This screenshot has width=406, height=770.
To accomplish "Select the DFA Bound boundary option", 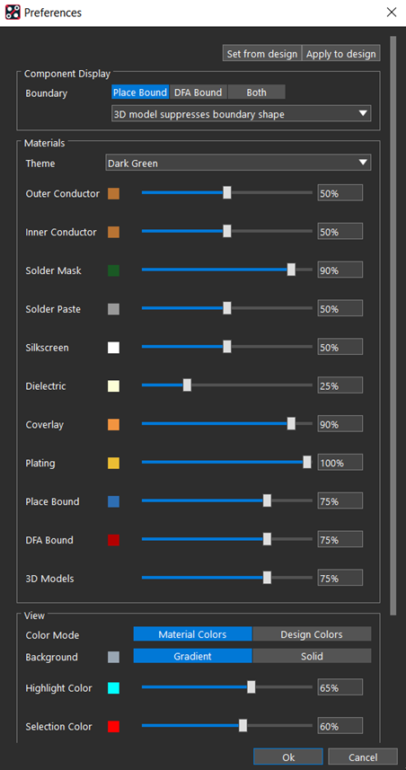I will pyautogui.click(x=199, y=93).
